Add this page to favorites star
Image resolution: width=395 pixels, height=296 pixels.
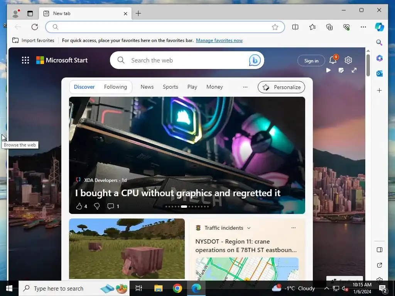click(x=275, y=27)
